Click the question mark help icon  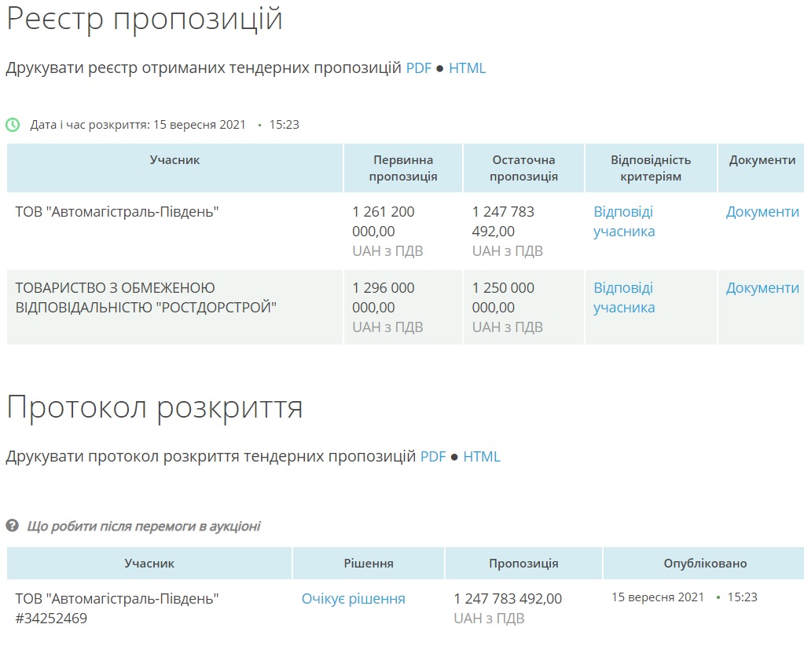pos(13,525)
